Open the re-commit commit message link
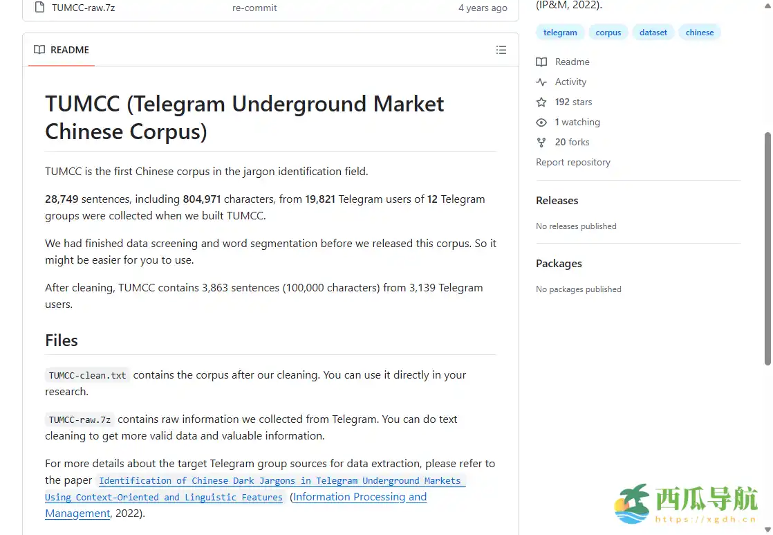Screen dimensions: 773x535 [x=254, y=8]
